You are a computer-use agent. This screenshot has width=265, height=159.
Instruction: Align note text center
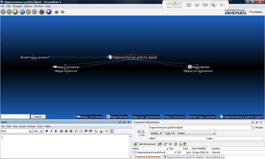pyautogui.click(x=66, y=131)
